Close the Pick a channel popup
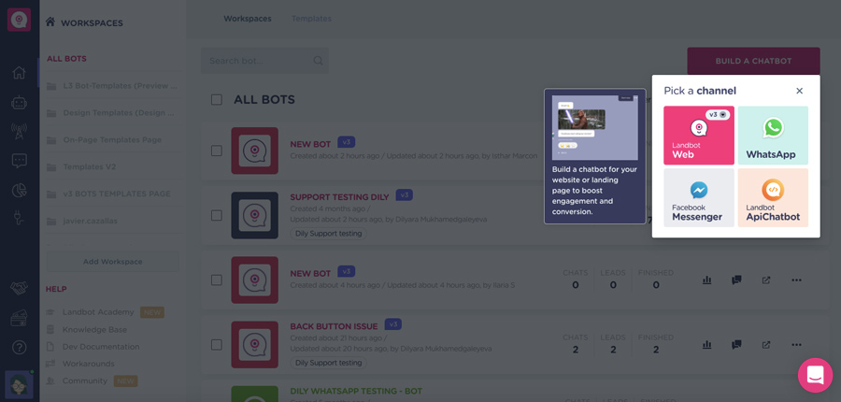Screen dimensions: 841x402 [x=799, y=91]
